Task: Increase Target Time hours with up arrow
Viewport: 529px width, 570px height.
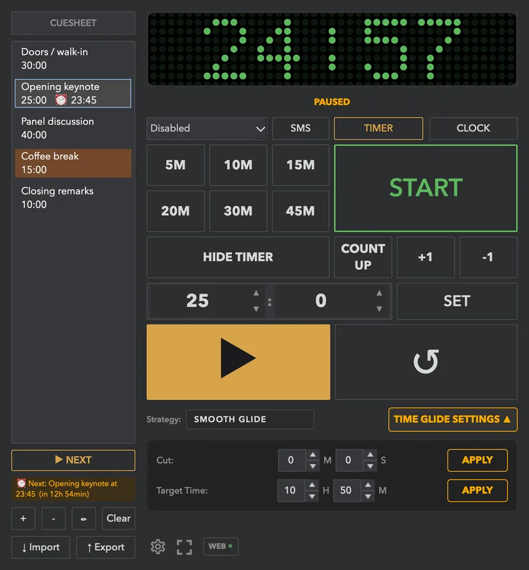Action: [x=312, y=485]
